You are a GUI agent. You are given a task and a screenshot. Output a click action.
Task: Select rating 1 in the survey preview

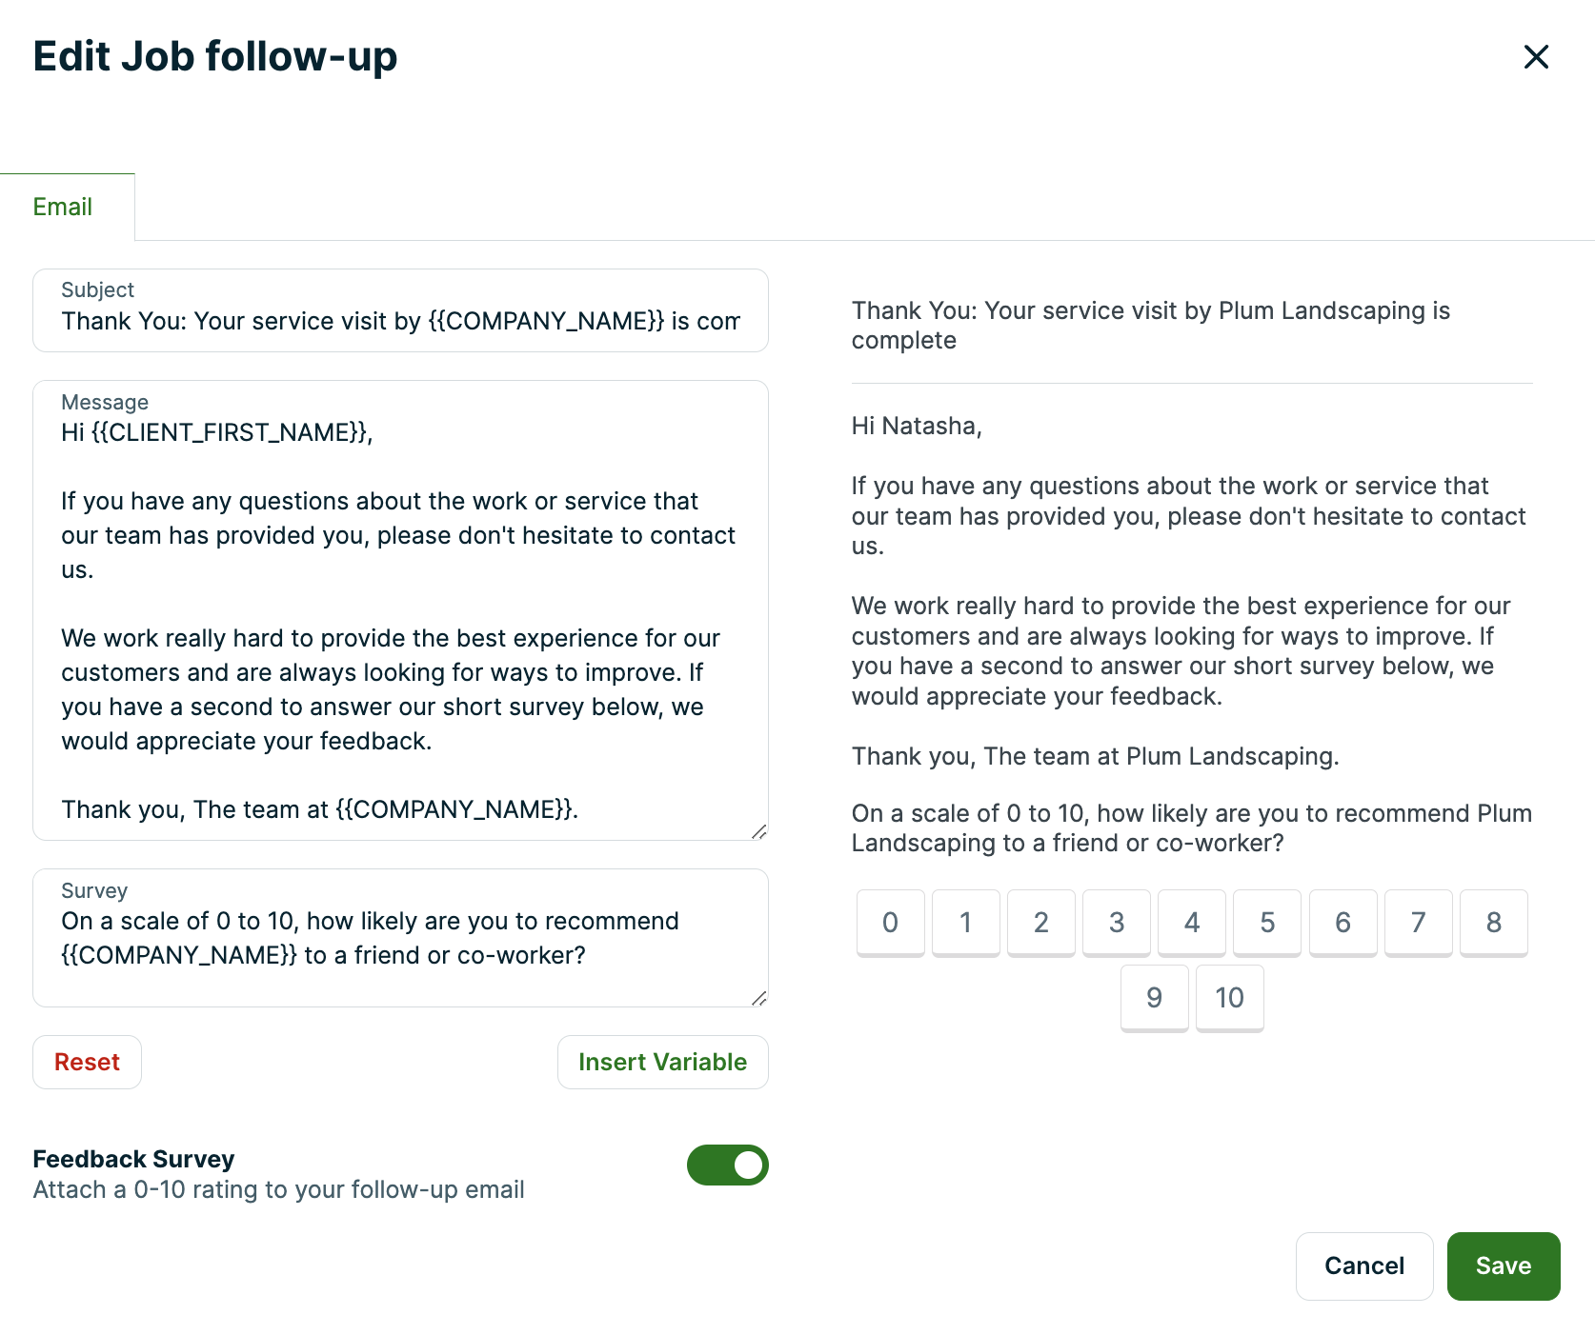coord(965,922)
